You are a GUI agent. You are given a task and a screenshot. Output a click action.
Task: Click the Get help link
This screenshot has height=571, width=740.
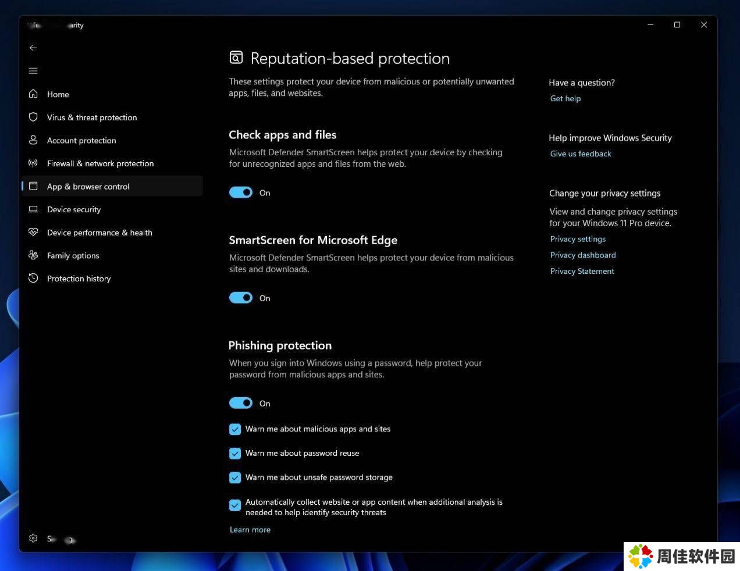coord(565,98)
